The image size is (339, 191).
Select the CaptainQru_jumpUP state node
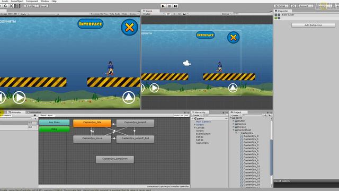coord(136,123)
